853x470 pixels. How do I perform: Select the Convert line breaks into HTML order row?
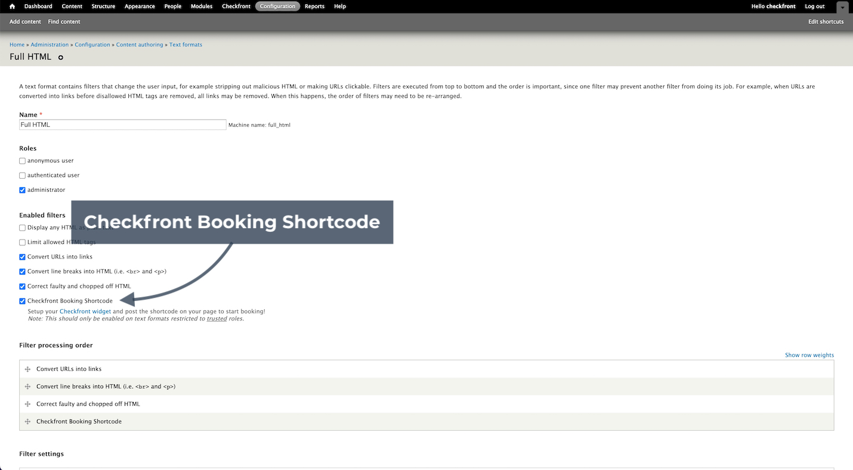[427, 387]
